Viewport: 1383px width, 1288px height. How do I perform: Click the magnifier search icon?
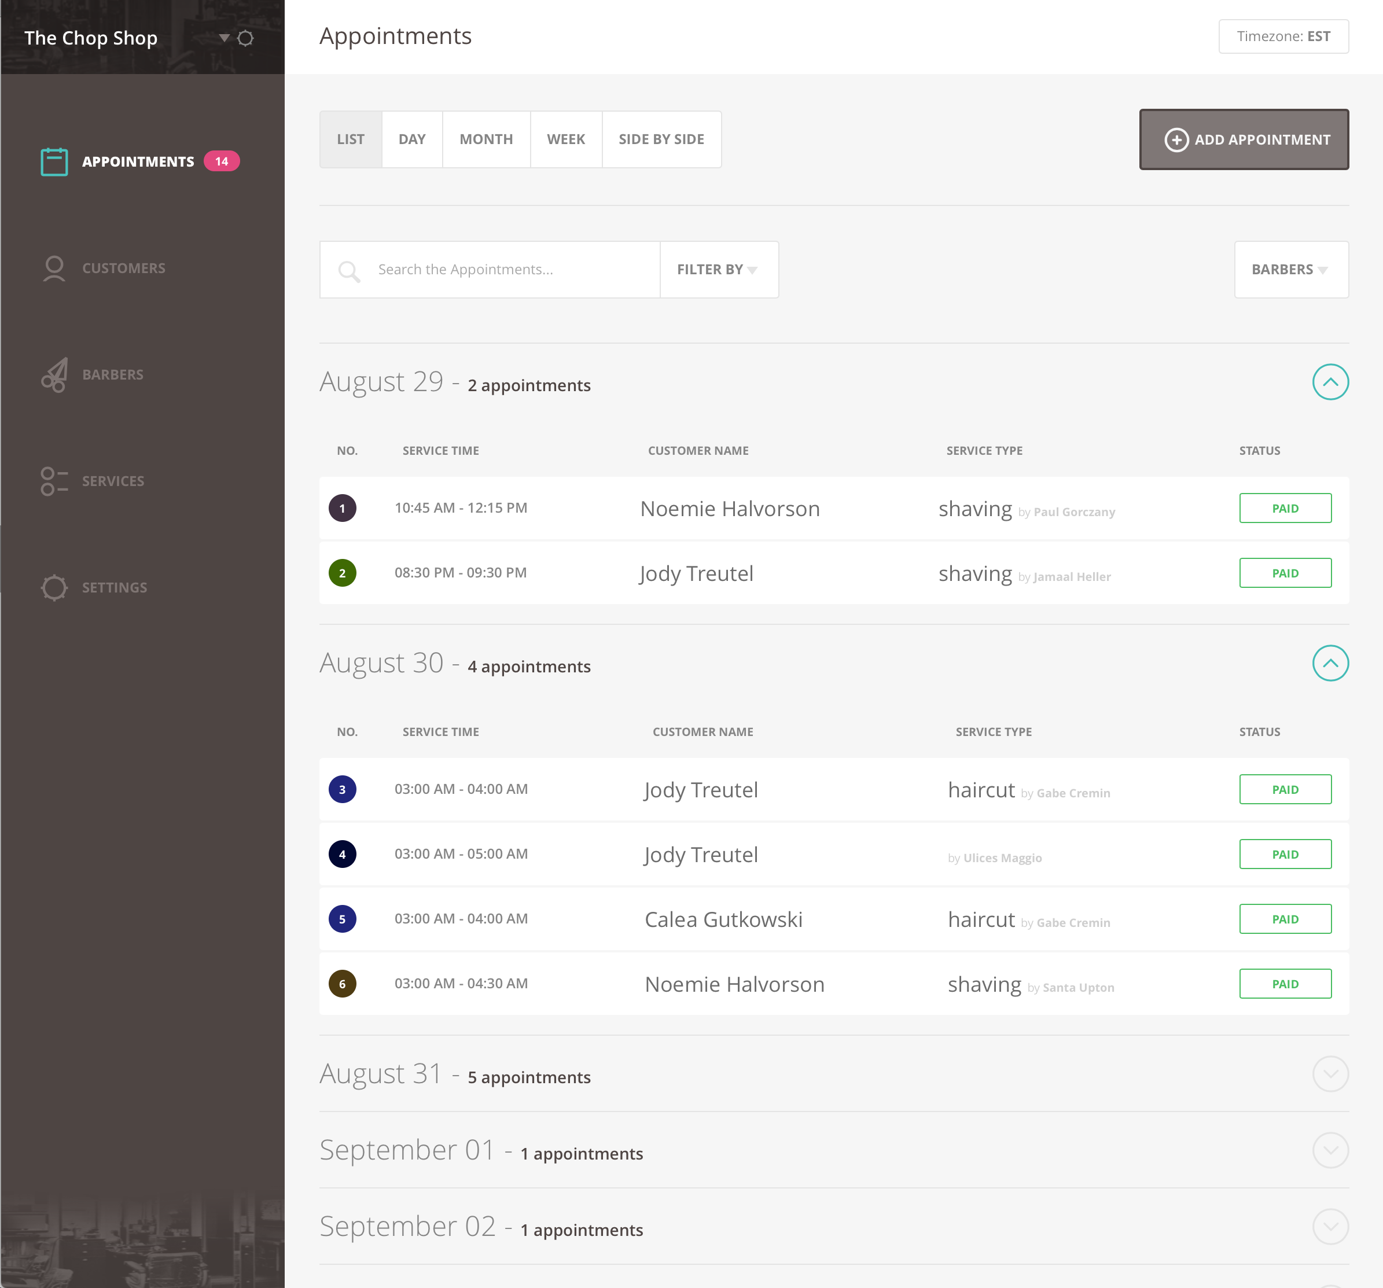pos(348,271)
